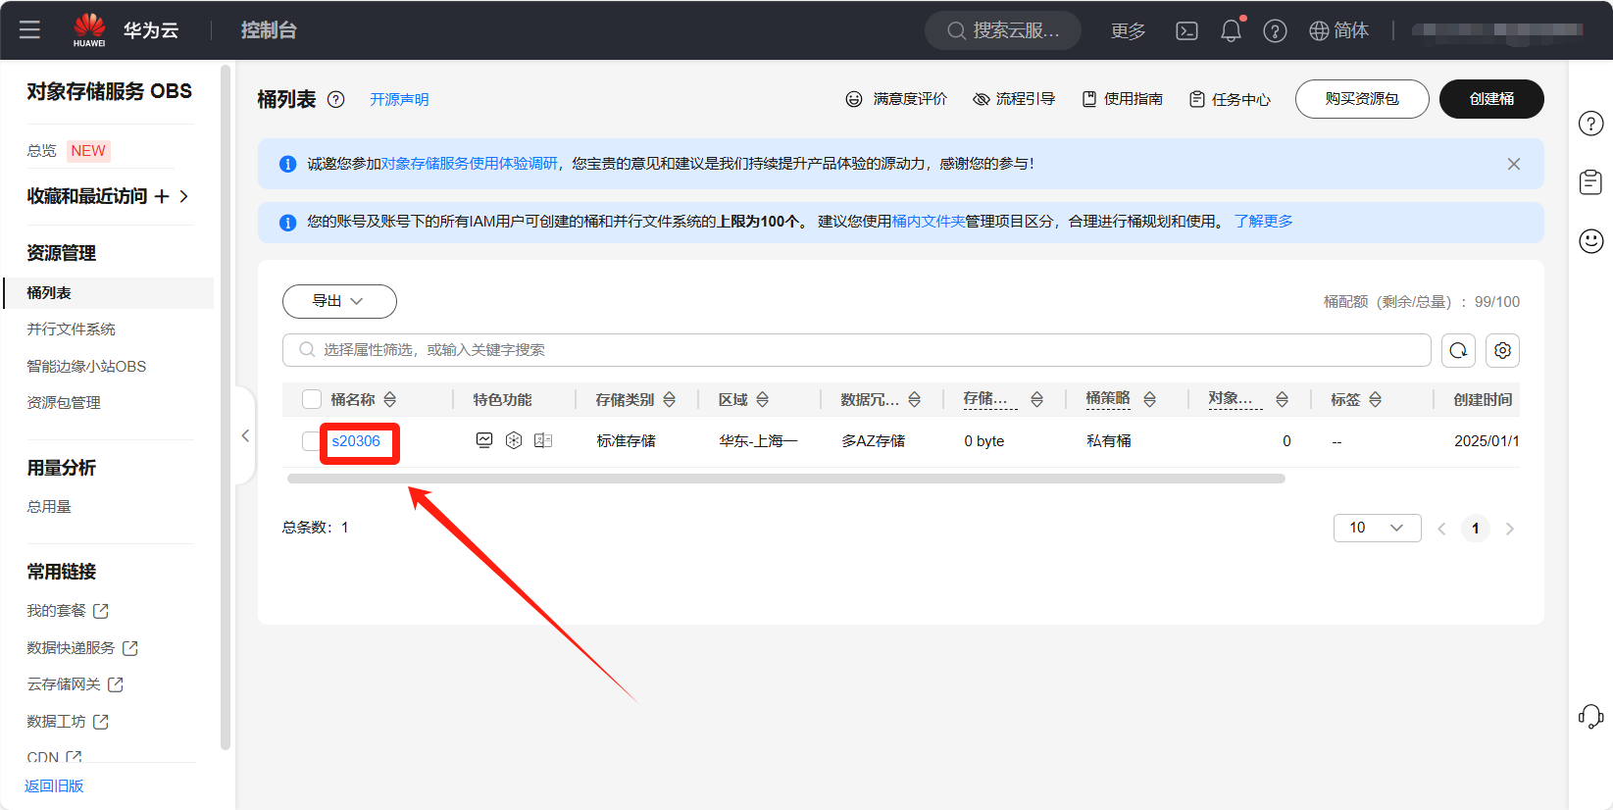Viewport: 1613px width, 810px height.
Task: Click the 创建桶 button
Action: pos(1490,99)
